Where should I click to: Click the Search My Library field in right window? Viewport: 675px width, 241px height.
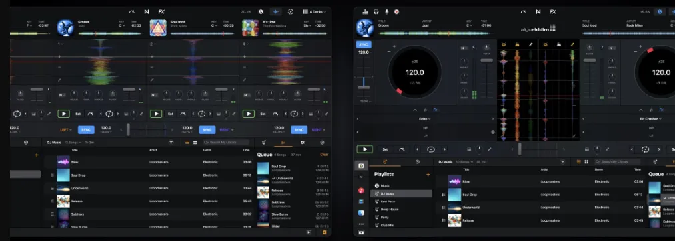click(617, 162)
